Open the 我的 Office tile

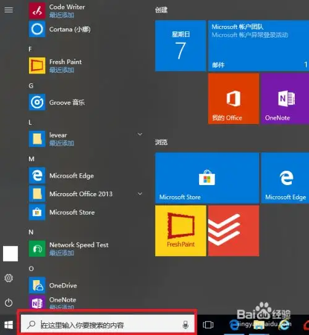234,99
